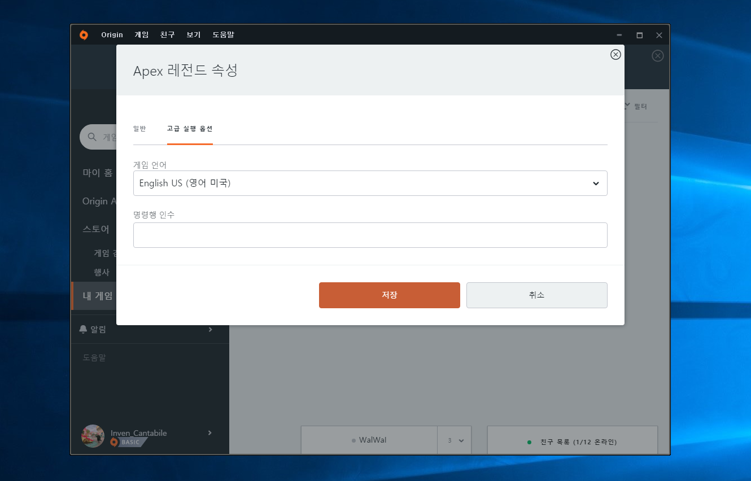Open the WalWal chat tab
Image resolution: width=751 pixels, height=481 pixels.
coord(369,440)
